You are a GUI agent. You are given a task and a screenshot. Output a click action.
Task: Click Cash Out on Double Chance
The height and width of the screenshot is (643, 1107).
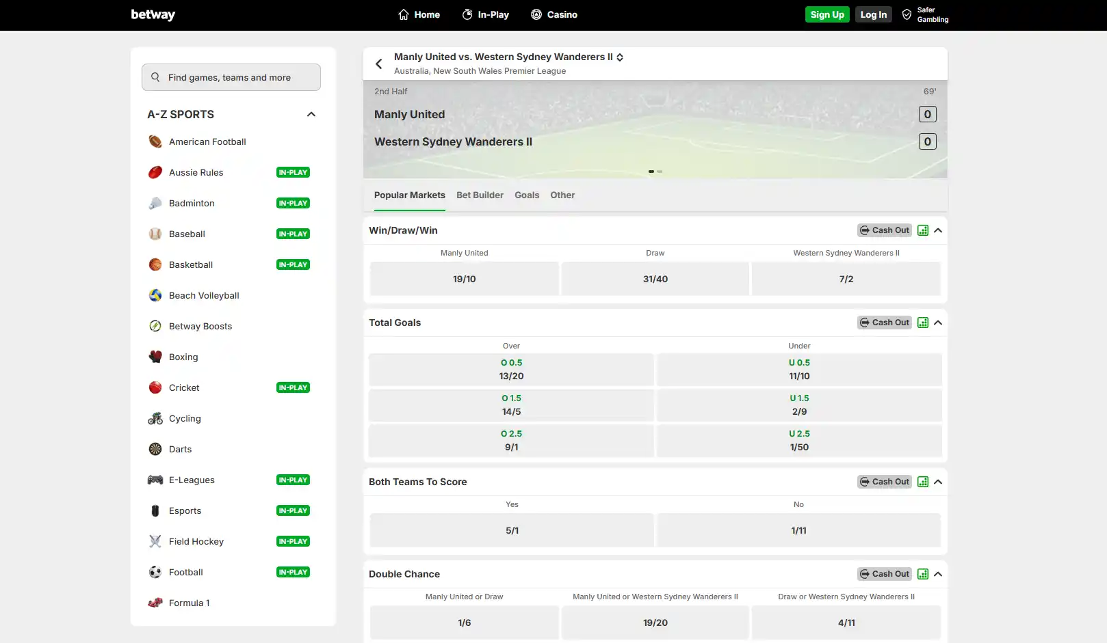(x=885, y=574)
